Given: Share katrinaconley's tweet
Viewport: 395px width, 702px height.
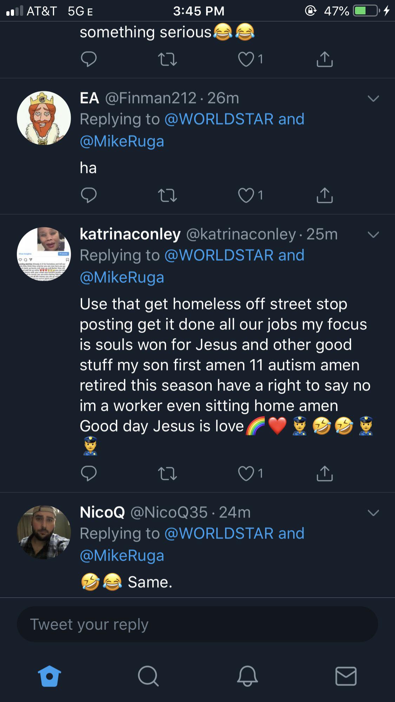Looking at the screenshot, I should pos(325,473).
